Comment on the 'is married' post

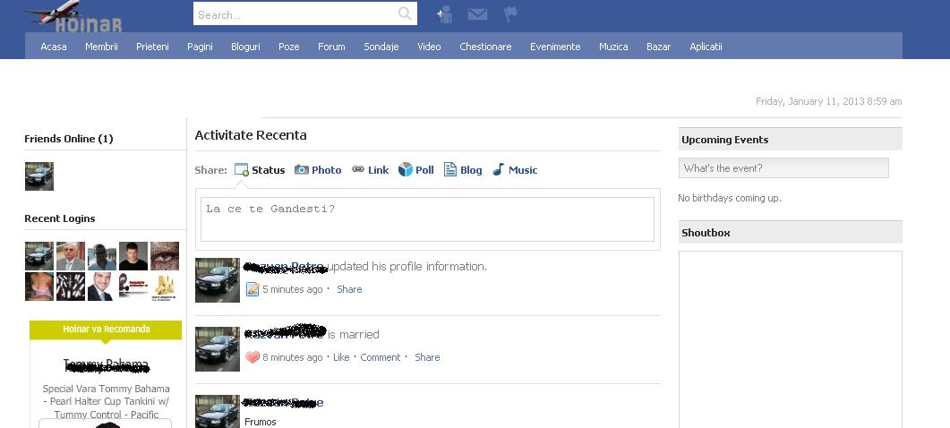click(x=381, y=357)
